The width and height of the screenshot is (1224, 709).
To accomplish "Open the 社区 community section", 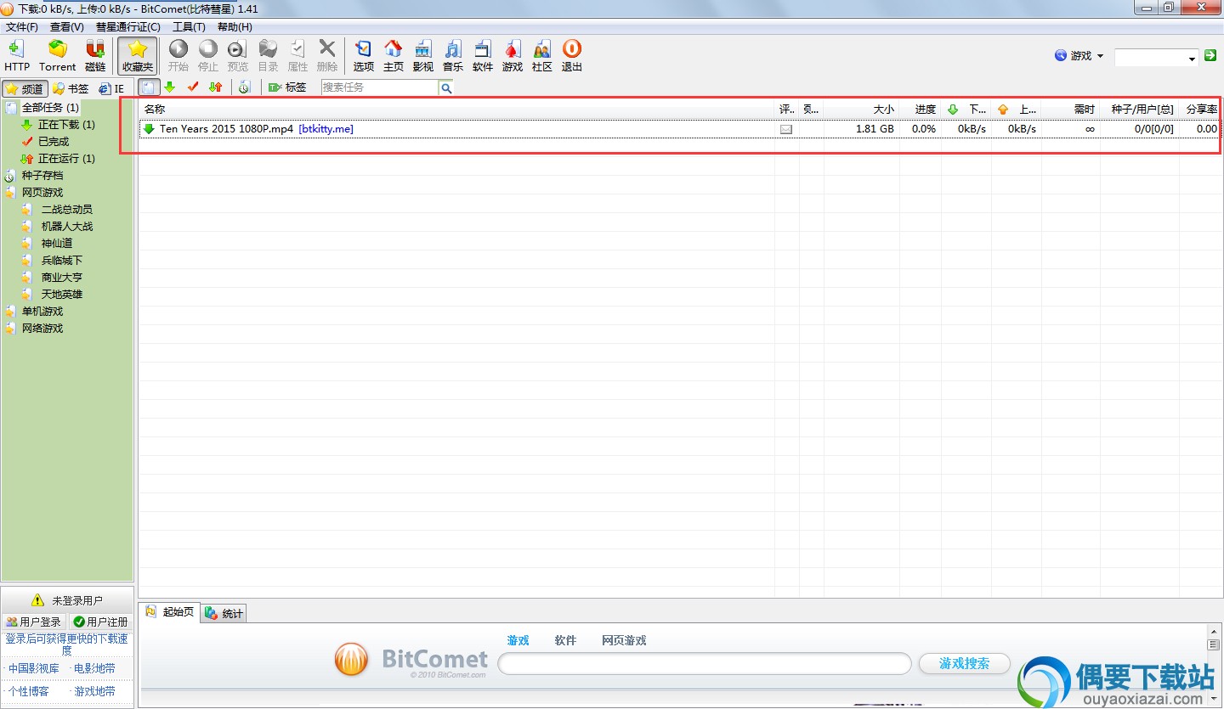I will click(542, 55).
